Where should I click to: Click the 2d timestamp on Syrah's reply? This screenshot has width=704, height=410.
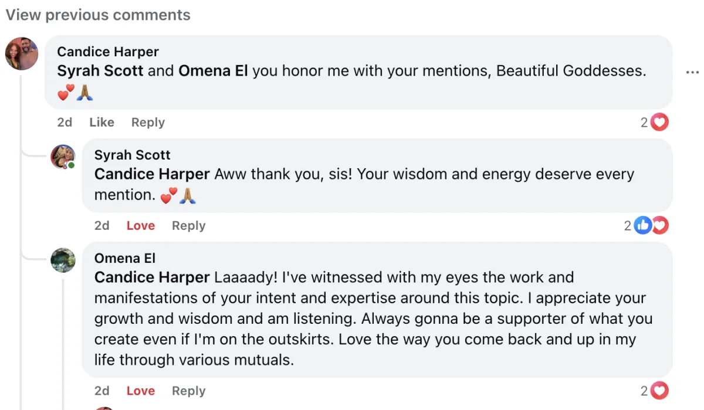[102, 226]
